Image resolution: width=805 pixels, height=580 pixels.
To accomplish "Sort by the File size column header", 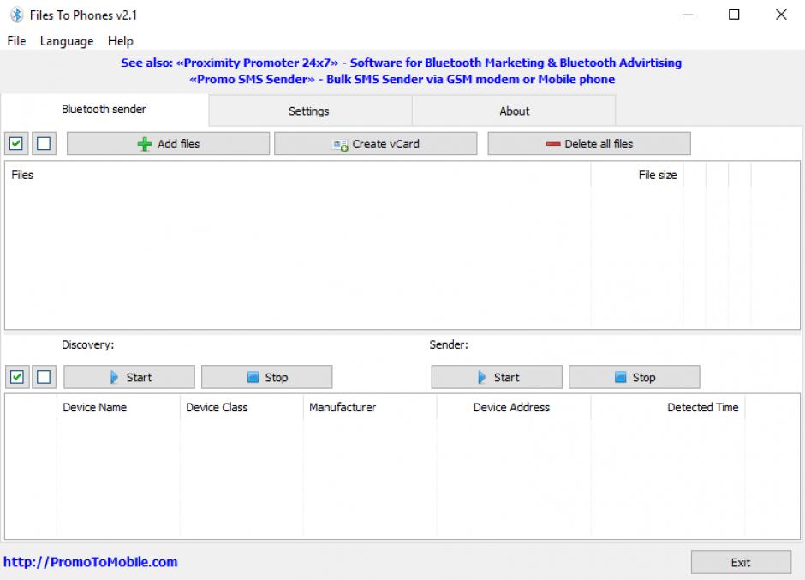I will (637, 175).
